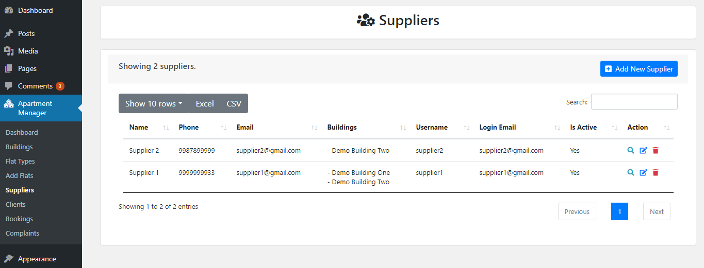Open Clients submenu link
Viewport: 704px width, 268px height.
(x=15, y=204)
